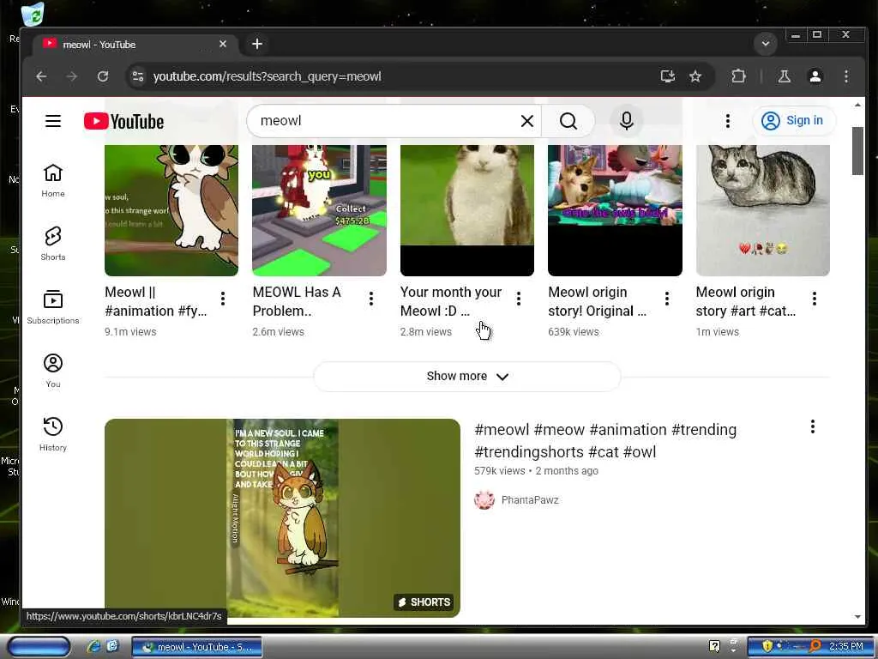Open the security shield tray icon
The width and height of the screenshot is (878, 659).
pyautogui.click(x=767, y=646)
